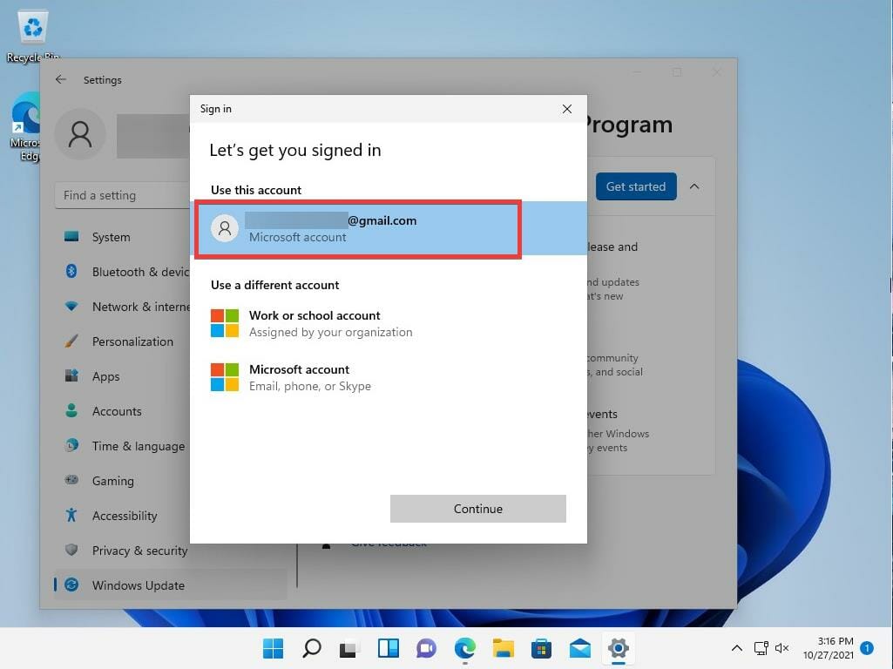Collapse the Insider Program section chevron

694,186
